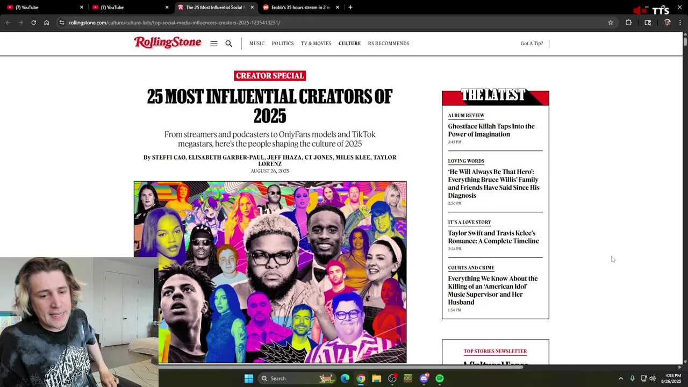
Task: Click the Album Review category label
Action: pos(466,116)
